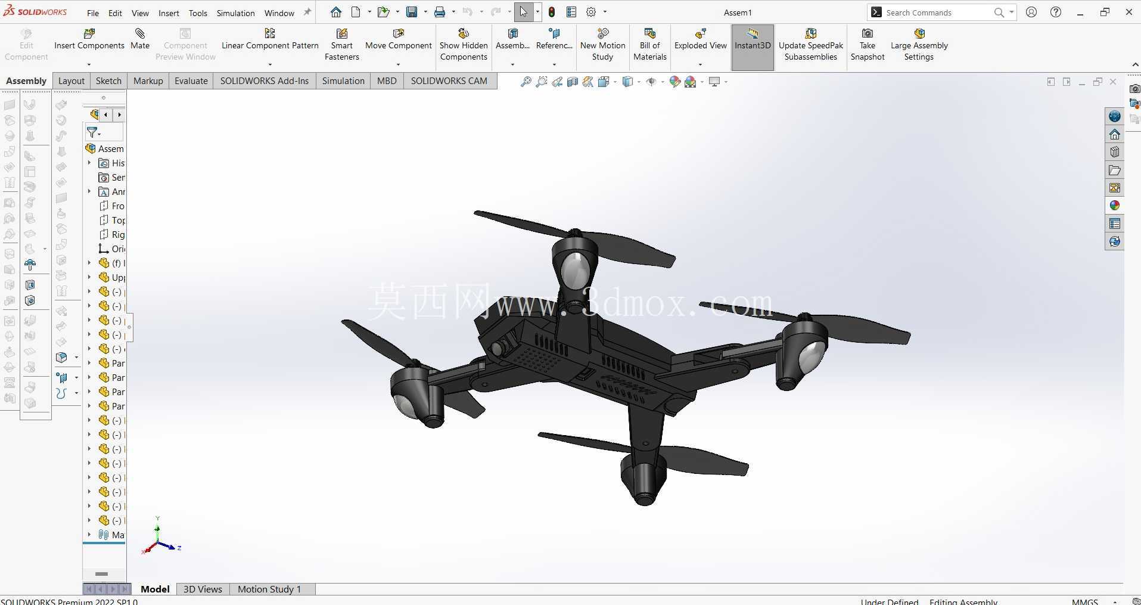Switch to the Evaluate tab
This screenshot has height=605, width=1141.
191,81
